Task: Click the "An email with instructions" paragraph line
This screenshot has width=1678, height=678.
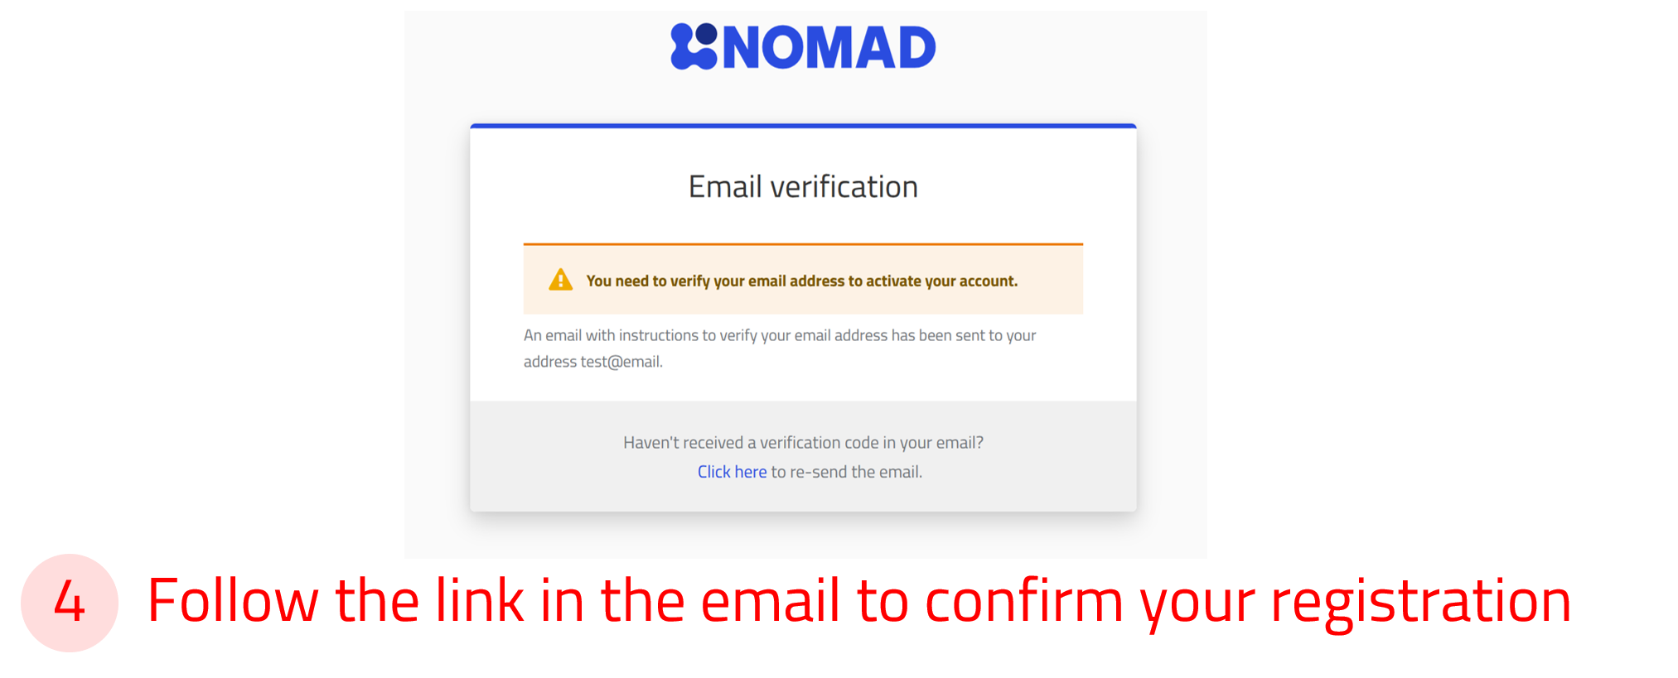Action: click(779, 335)
